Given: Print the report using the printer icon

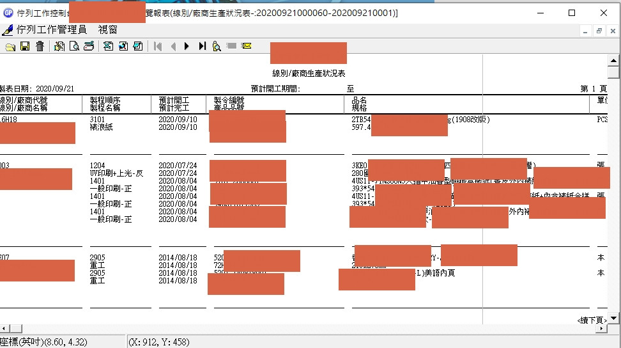Looking at the screenshot, I should click(89, 46).
